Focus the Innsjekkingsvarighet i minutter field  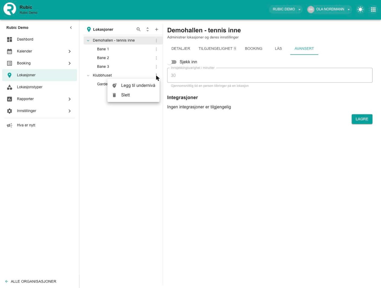270,75
